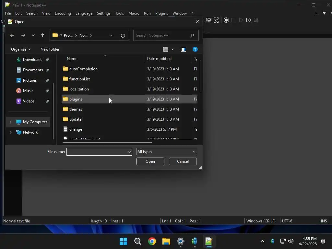
Task: Show hidden tray icons chevron
Action: pyautogui.click(x=262, y=241)
